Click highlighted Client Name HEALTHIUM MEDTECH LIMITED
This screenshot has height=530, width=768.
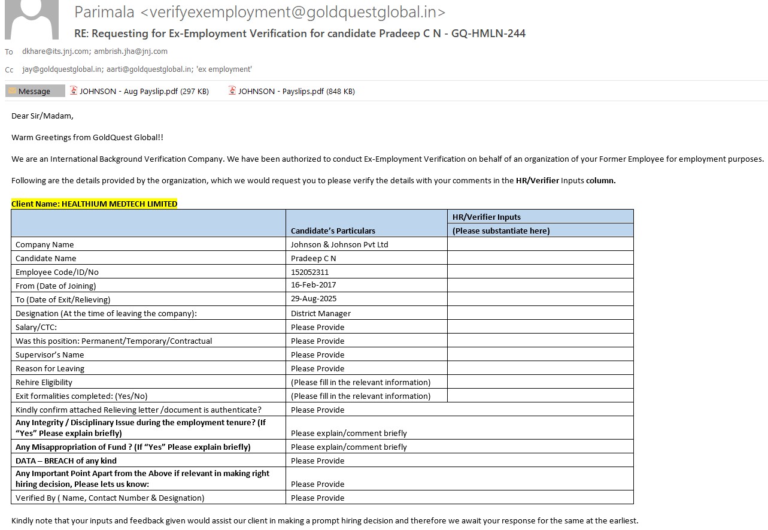[95, 204]
